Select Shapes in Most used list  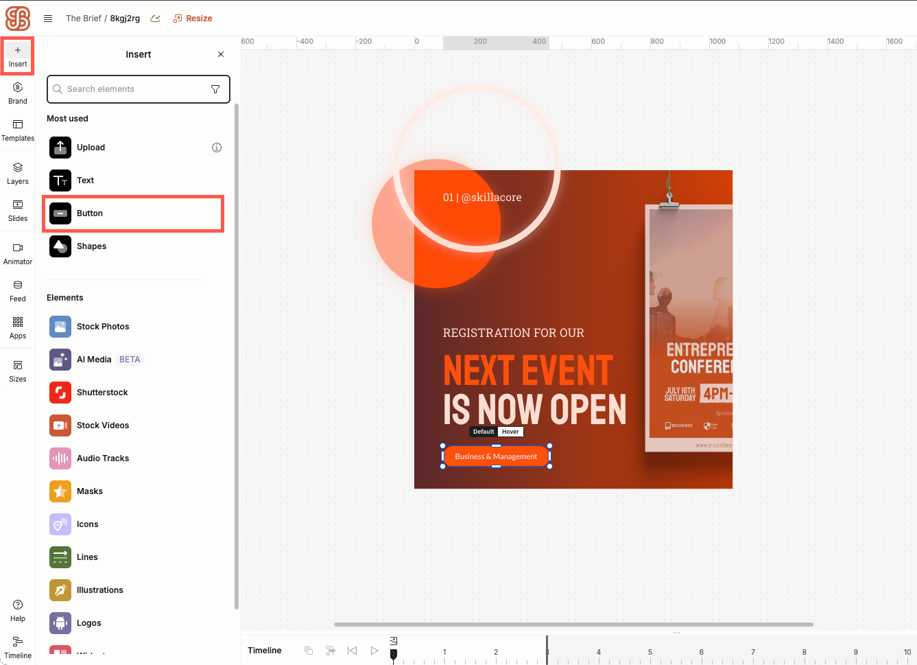[x=91, y=246]
